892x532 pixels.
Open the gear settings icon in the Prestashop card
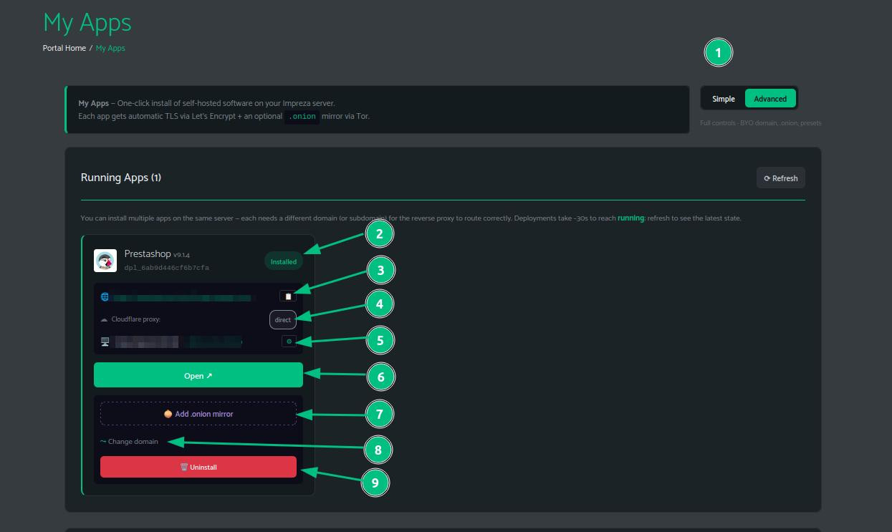289,342
